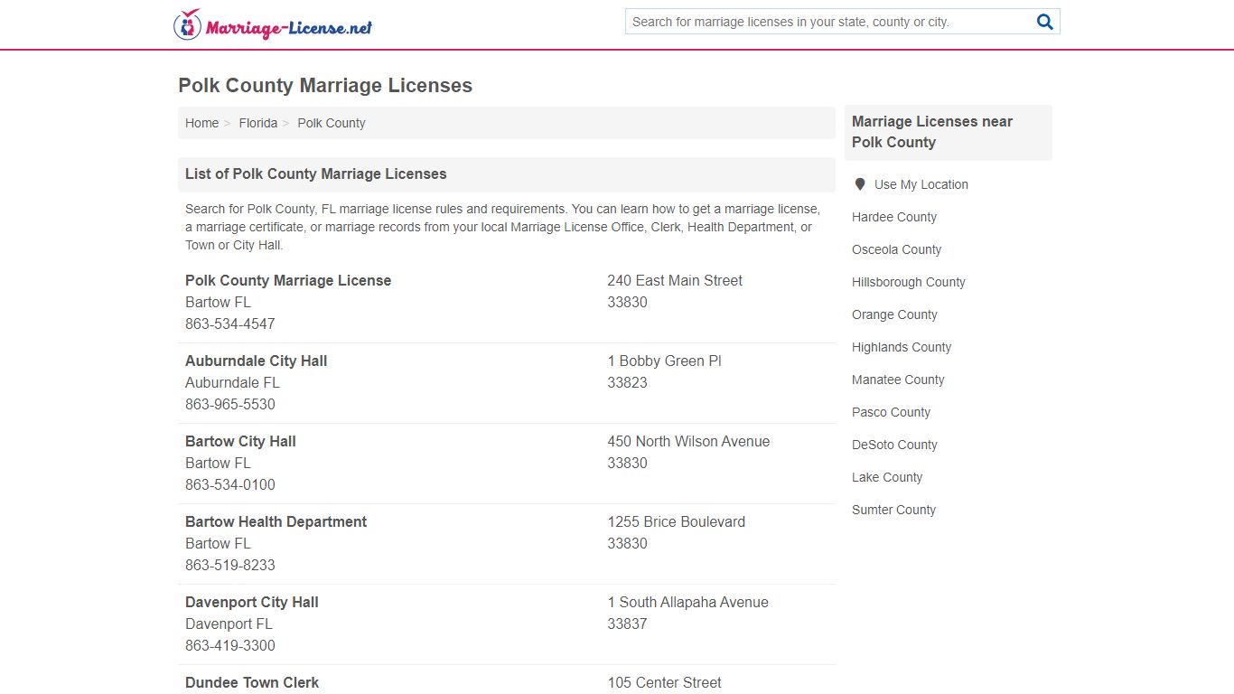Click phone number 863-534-4547

coord(229,324)
